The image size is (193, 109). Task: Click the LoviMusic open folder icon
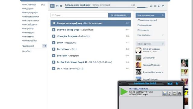pos(175,94)
